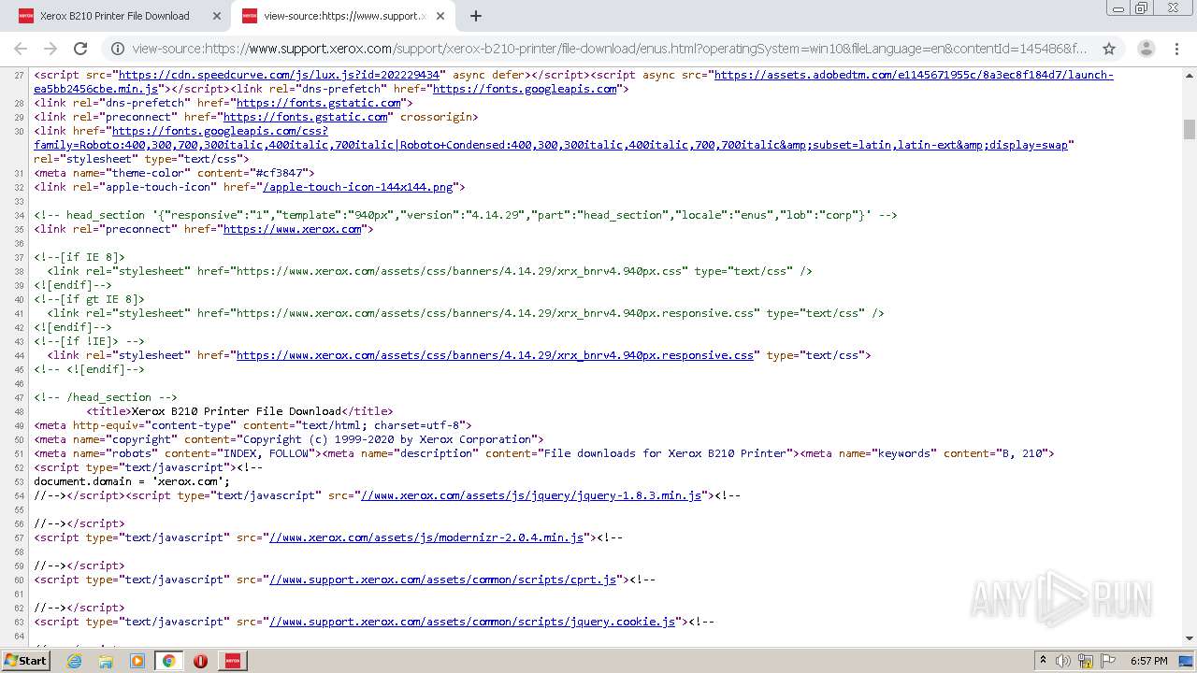
Task: Open the network tray icon
Action: [x=1086, y=660]
